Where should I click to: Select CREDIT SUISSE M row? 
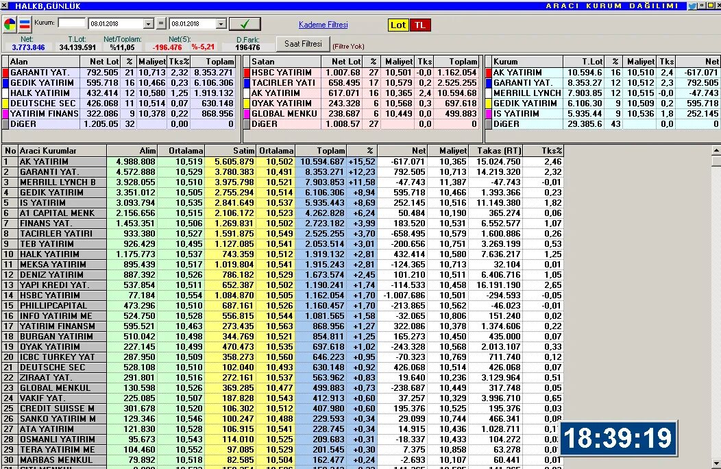(x=283, y=408)
